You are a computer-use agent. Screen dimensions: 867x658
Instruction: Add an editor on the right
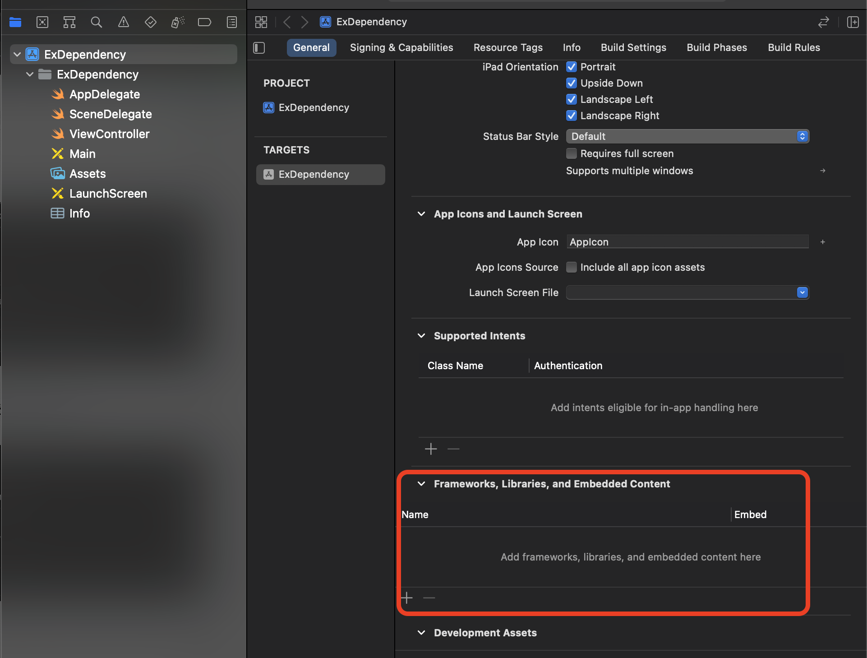click(853, 22)
